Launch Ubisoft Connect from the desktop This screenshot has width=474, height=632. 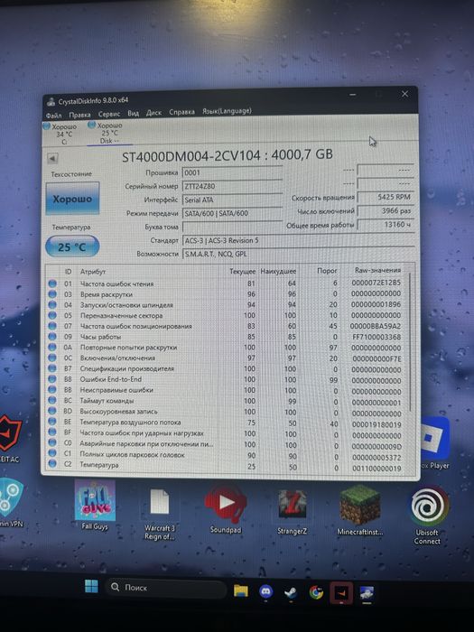click(x=427, y=516)
